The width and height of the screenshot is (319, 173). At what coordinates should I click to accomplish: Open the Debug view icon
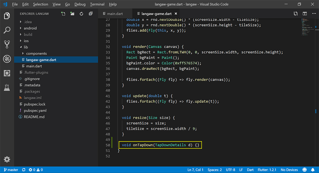pyautogui.click(x=7, y=59)
